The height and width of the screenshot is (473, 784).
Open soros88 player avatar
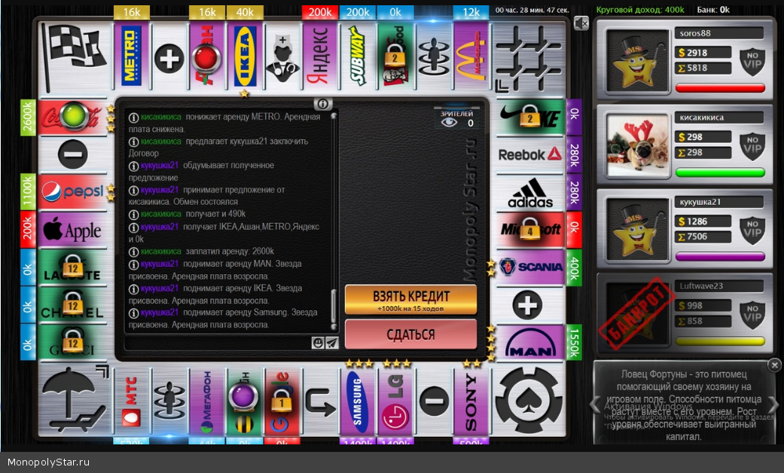click(637, 60)
